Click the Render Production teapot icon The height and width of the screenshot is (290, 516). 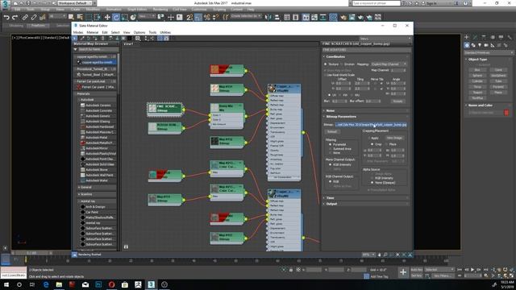(360, 17)
